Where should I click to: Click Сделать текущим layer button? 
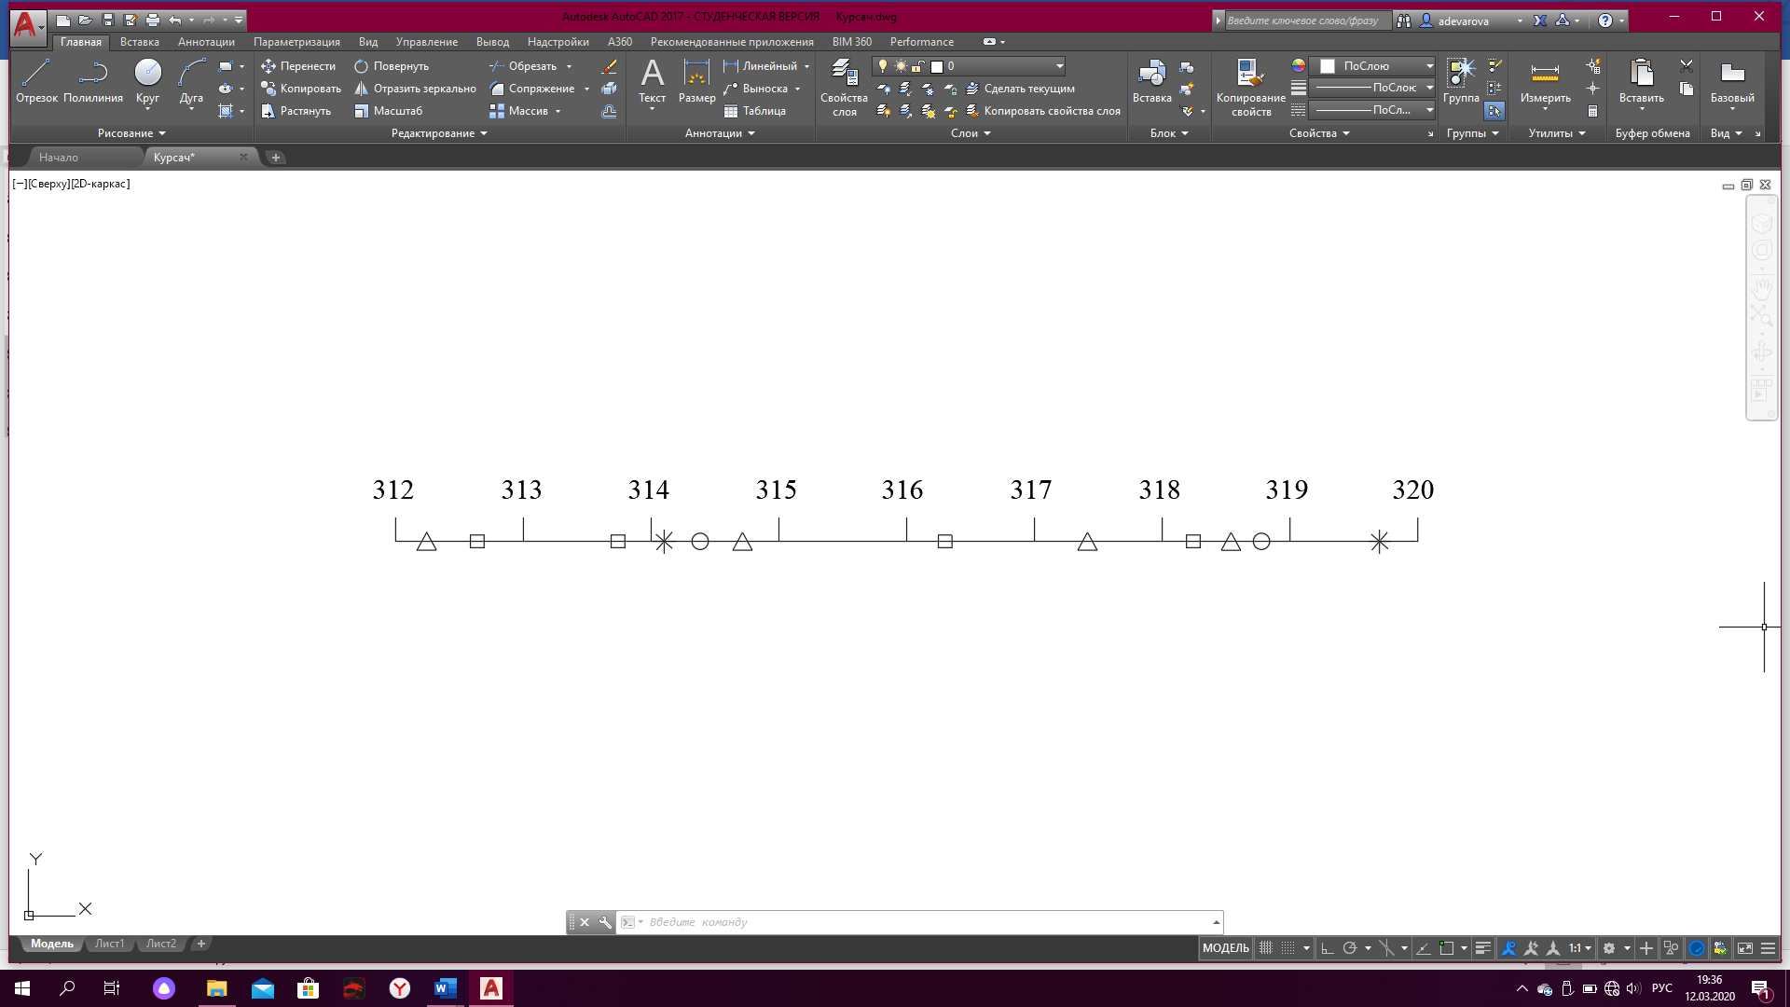tap(1021, 89)
